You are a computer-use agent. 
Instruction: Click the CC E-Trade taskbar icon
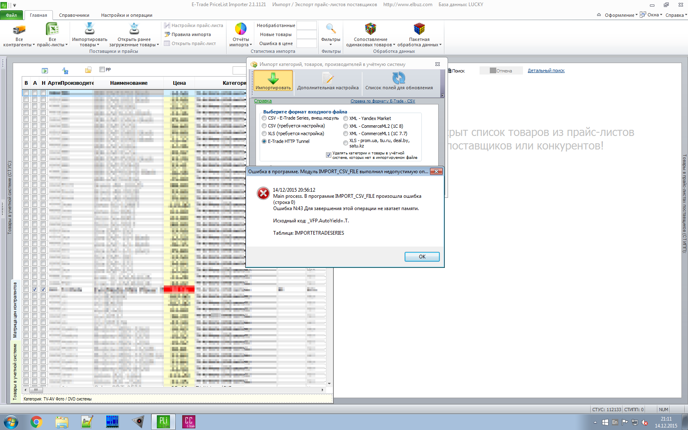189,422
